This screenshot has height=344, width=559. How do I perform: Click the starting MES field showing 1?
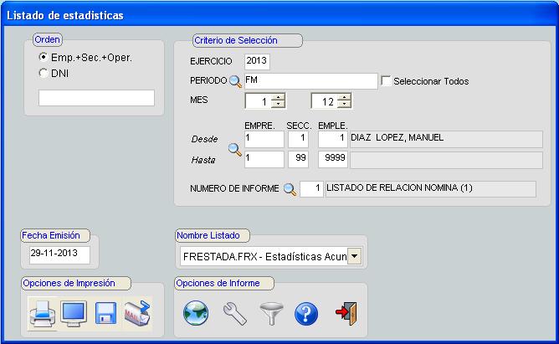pyautogui.click(x=259, y=101)
